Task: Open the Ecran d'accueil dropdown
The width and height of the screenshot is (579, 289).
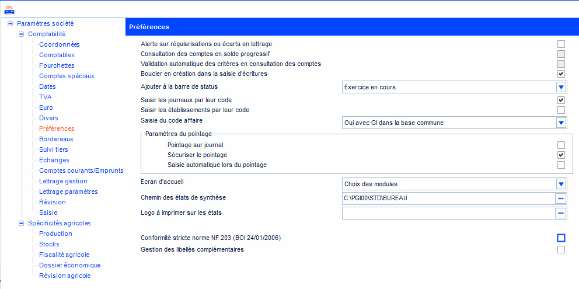Action: point(561,184)
